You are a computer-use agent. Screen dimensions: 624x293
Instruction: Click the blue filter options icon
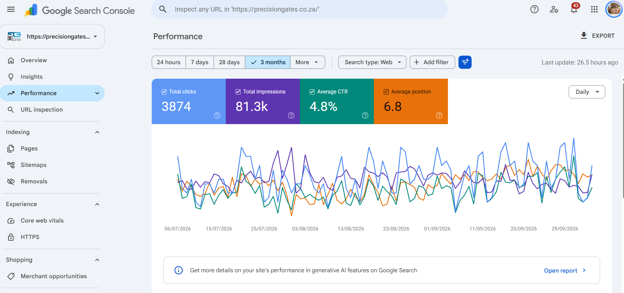point(465,62)
